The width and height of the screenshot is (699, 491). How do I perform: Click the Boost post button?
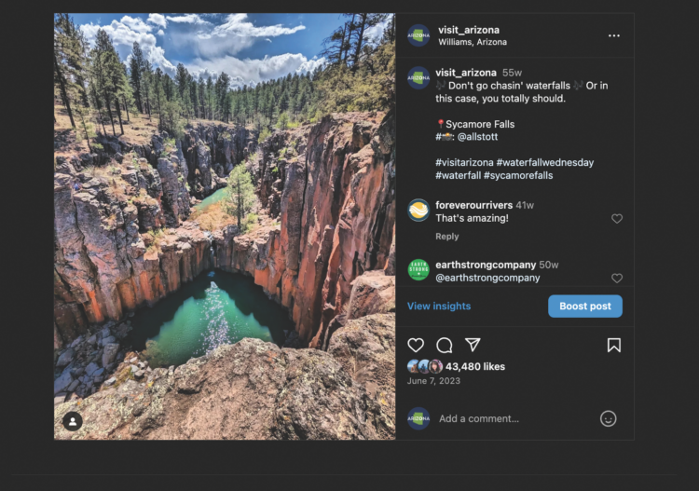coord(585,307)
